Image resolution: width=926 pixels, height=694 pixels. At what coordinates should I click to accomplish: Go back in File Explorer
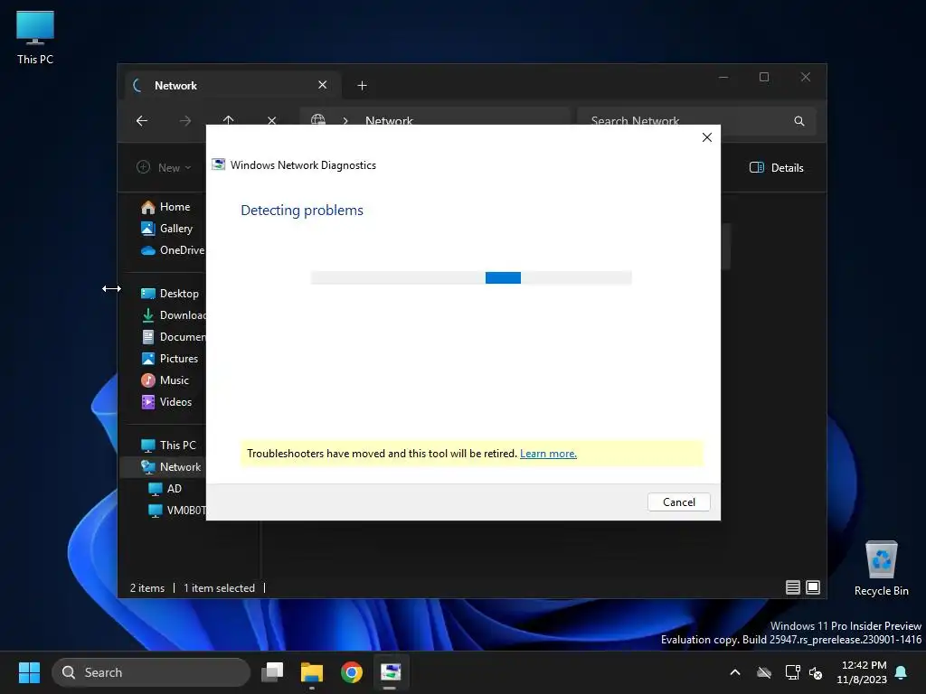(142, 120)
